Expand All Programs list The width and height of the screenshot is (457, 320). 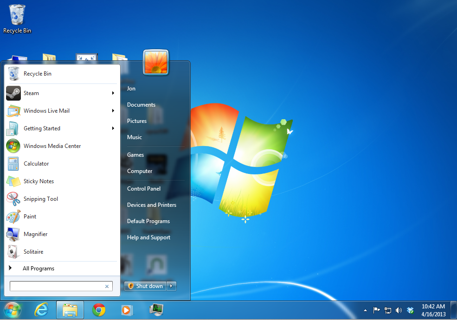coord(38,269)
